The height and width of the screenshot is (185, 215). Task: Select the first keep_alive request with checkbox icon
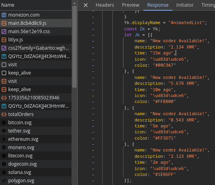click(36, 73)
